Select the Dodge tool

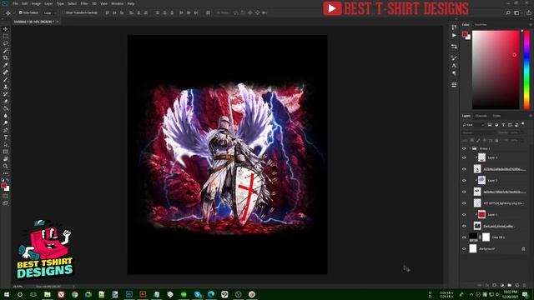coord(6,122)
